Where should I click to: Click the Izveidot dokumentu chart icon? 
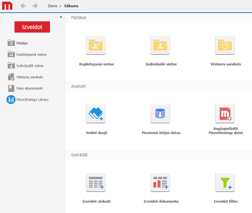[160, 183]
